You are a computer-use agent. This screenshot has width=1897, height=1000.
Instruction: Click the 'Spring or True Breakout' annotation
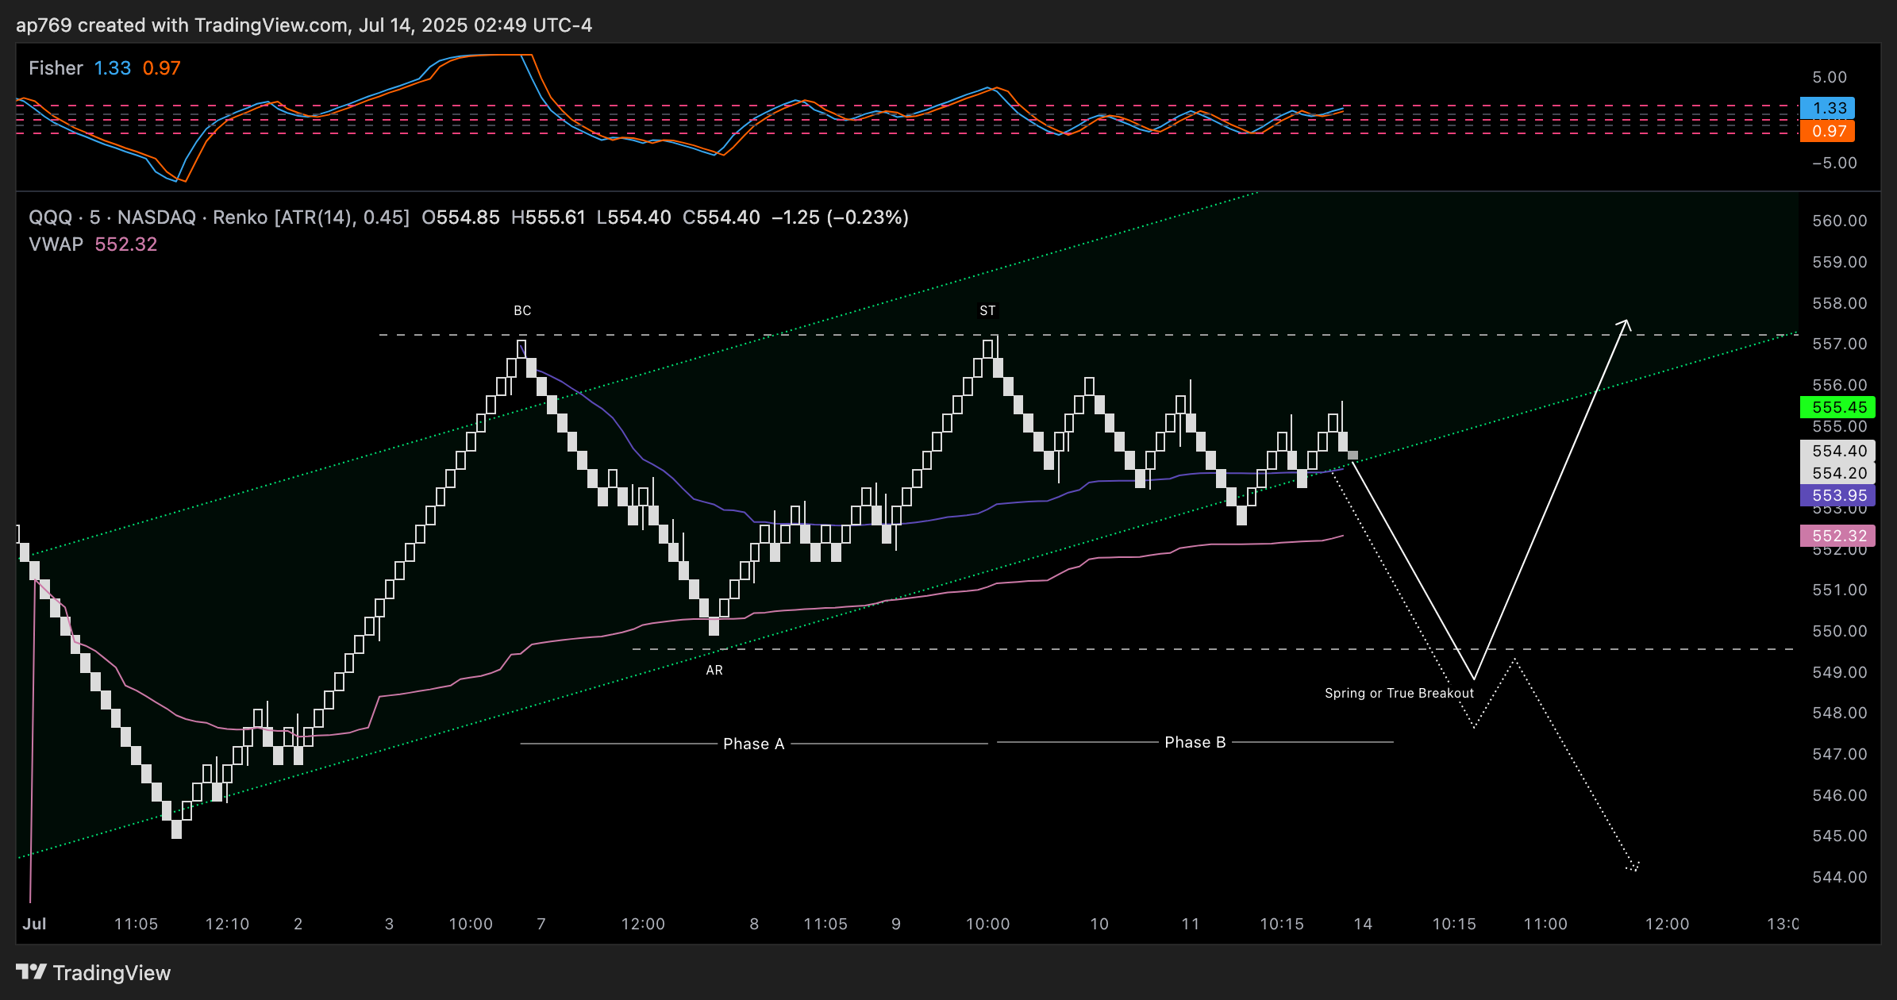tap(1399, 693)
